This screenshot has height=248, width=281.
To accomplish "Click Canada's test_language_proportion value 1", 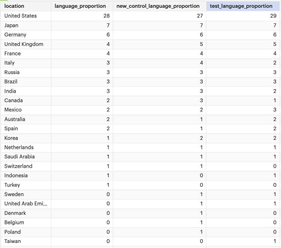I will [275, 100].
